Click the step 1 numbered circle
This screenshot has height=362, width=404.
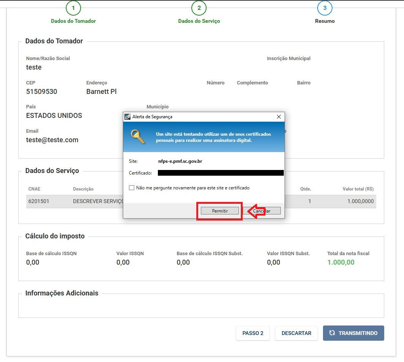[x=73, y=8]
